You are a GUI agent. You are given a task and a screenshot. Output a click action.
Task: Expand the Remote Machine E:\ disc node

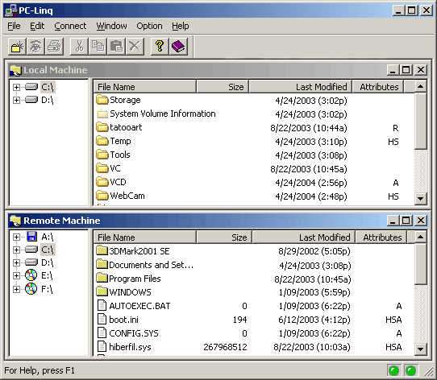(x=16, y=275)
